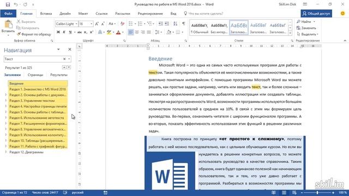Activate Формат по образцу format painter
Viewport: 349px width, 196px height.
(x=34, y=34)
